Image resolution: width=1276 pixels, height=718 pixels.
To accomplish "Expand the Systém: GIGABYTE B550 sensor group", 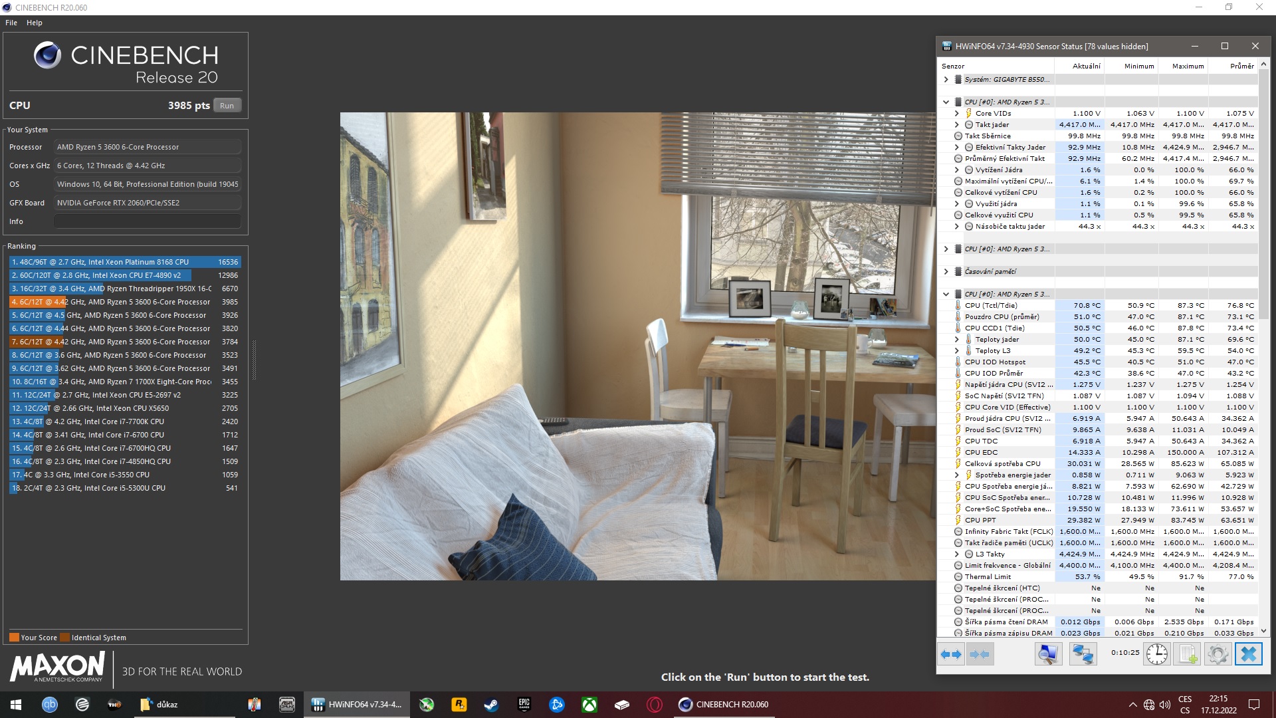I will 946,80.
